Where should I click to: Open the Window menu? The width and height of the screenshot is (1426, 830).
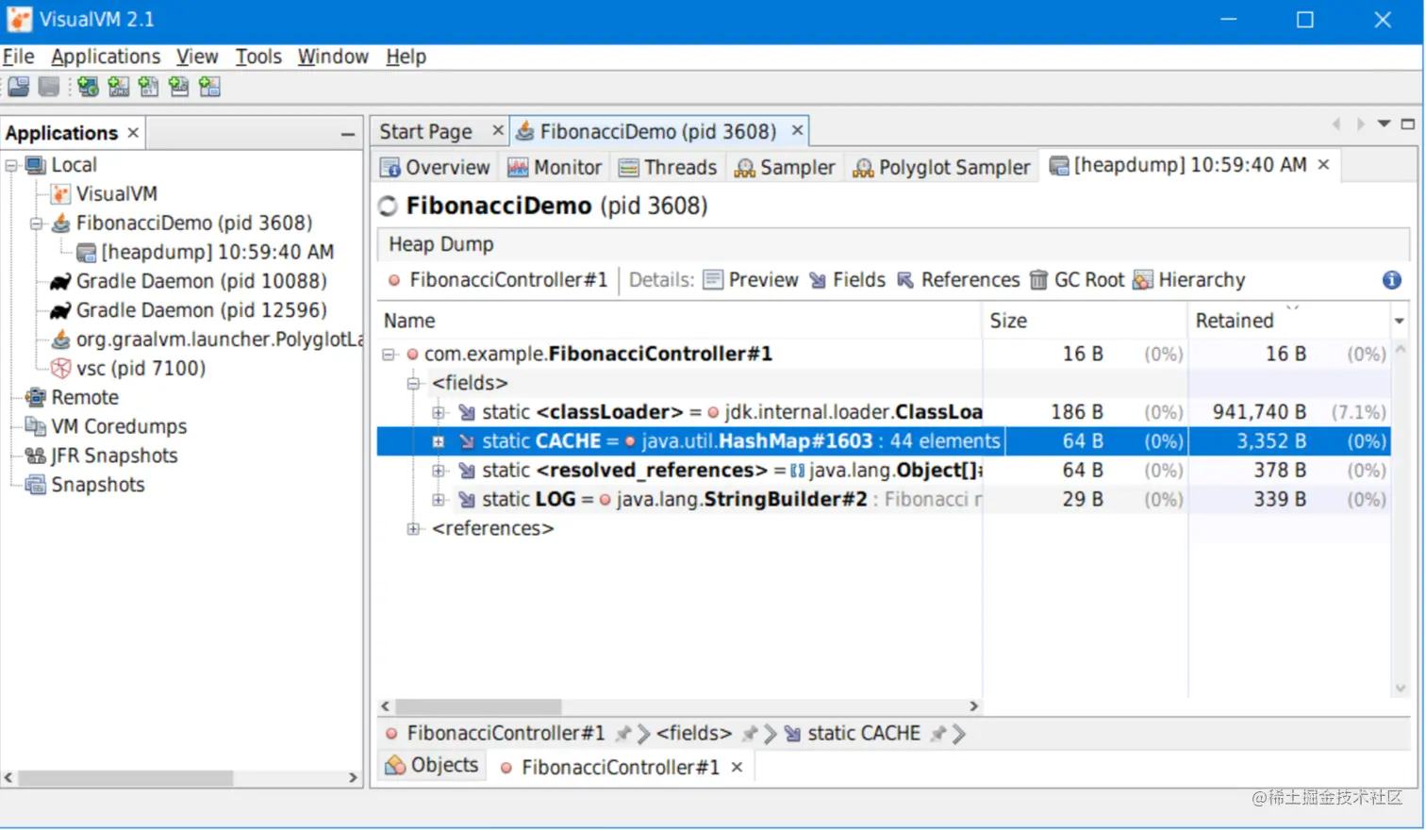[333, 57]
